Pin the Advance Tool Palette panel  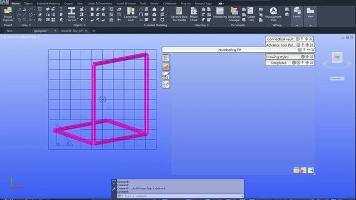tap(303, 45)
